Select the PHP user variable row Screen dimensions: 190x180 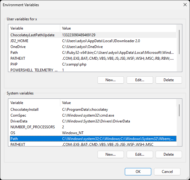93,64
